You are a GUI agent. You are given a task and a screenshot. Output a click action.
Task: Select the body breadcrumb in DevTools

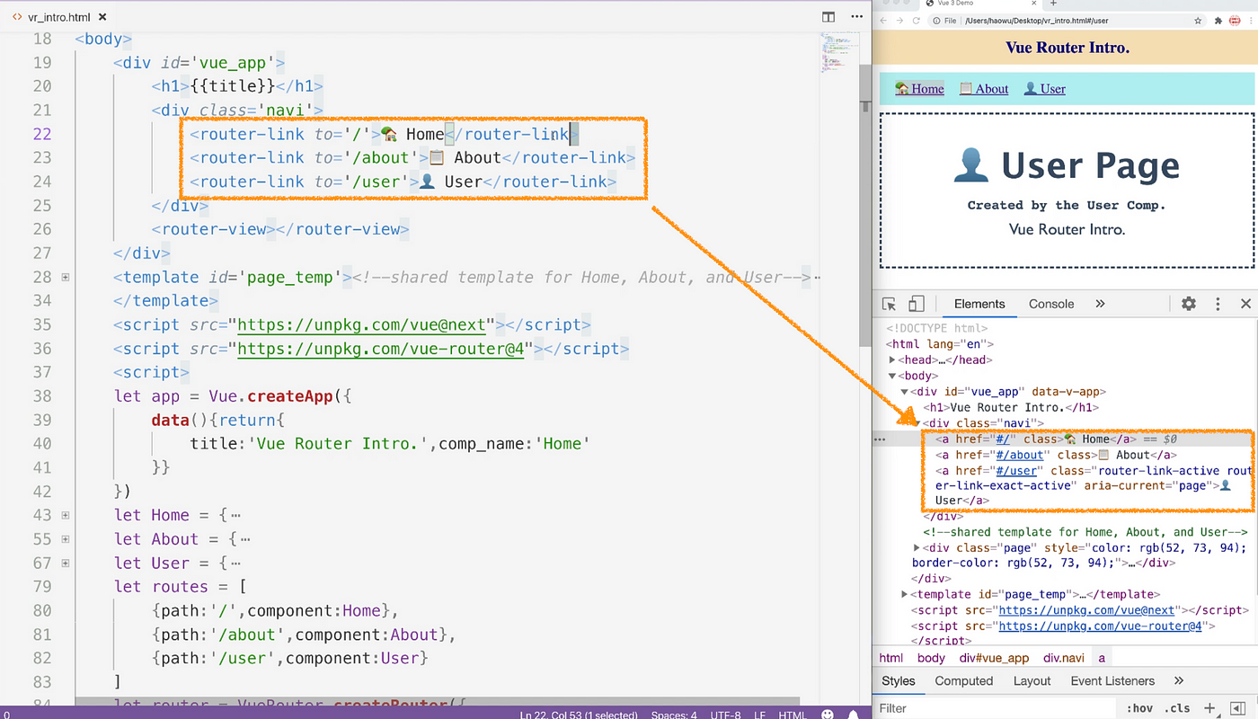point(931,658)
